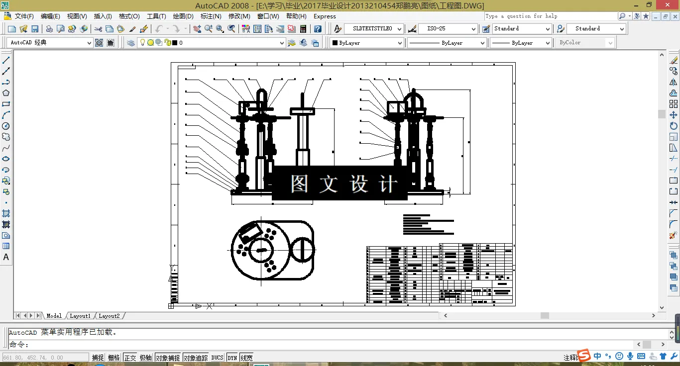The width and height of the screenshot is (680, 366).
Task: Click the Sogou input method icon
Action: coord(584,356)
